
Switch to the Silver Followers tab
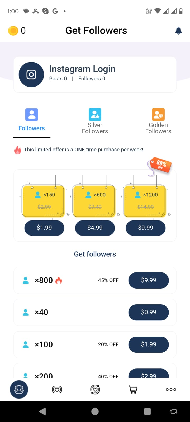click(x=95, y=120)
